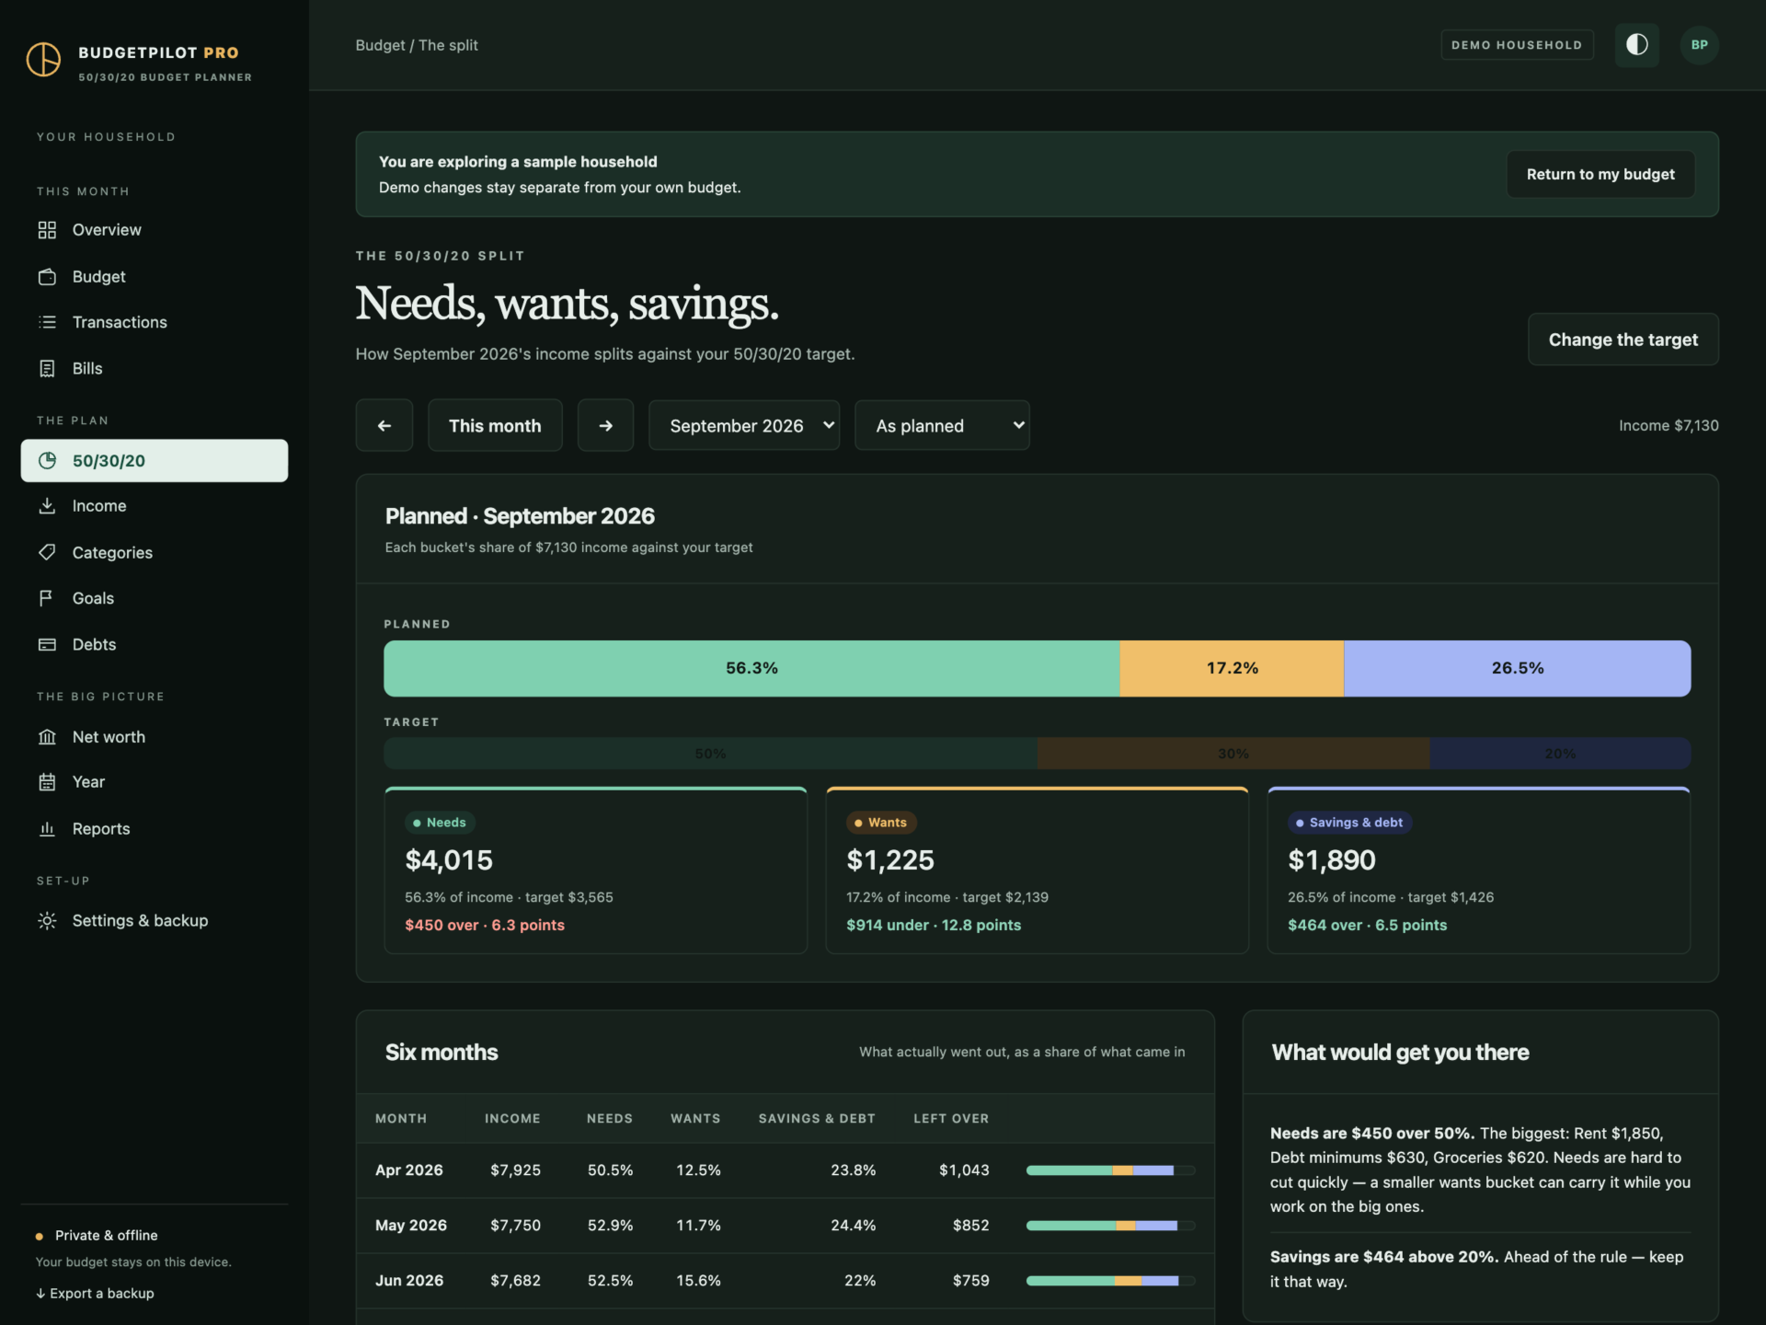This screenshot has height=1325, width=1766.
Task: Click the Transactions list icon
Action: click(47, 322)
